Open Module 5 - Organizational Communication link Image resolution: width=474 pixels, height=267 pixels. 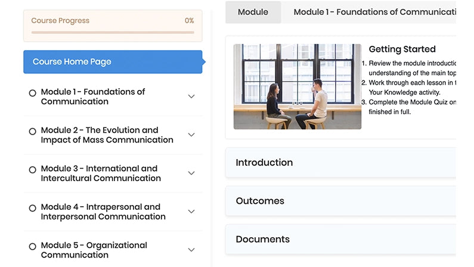[x=94, y=250]
